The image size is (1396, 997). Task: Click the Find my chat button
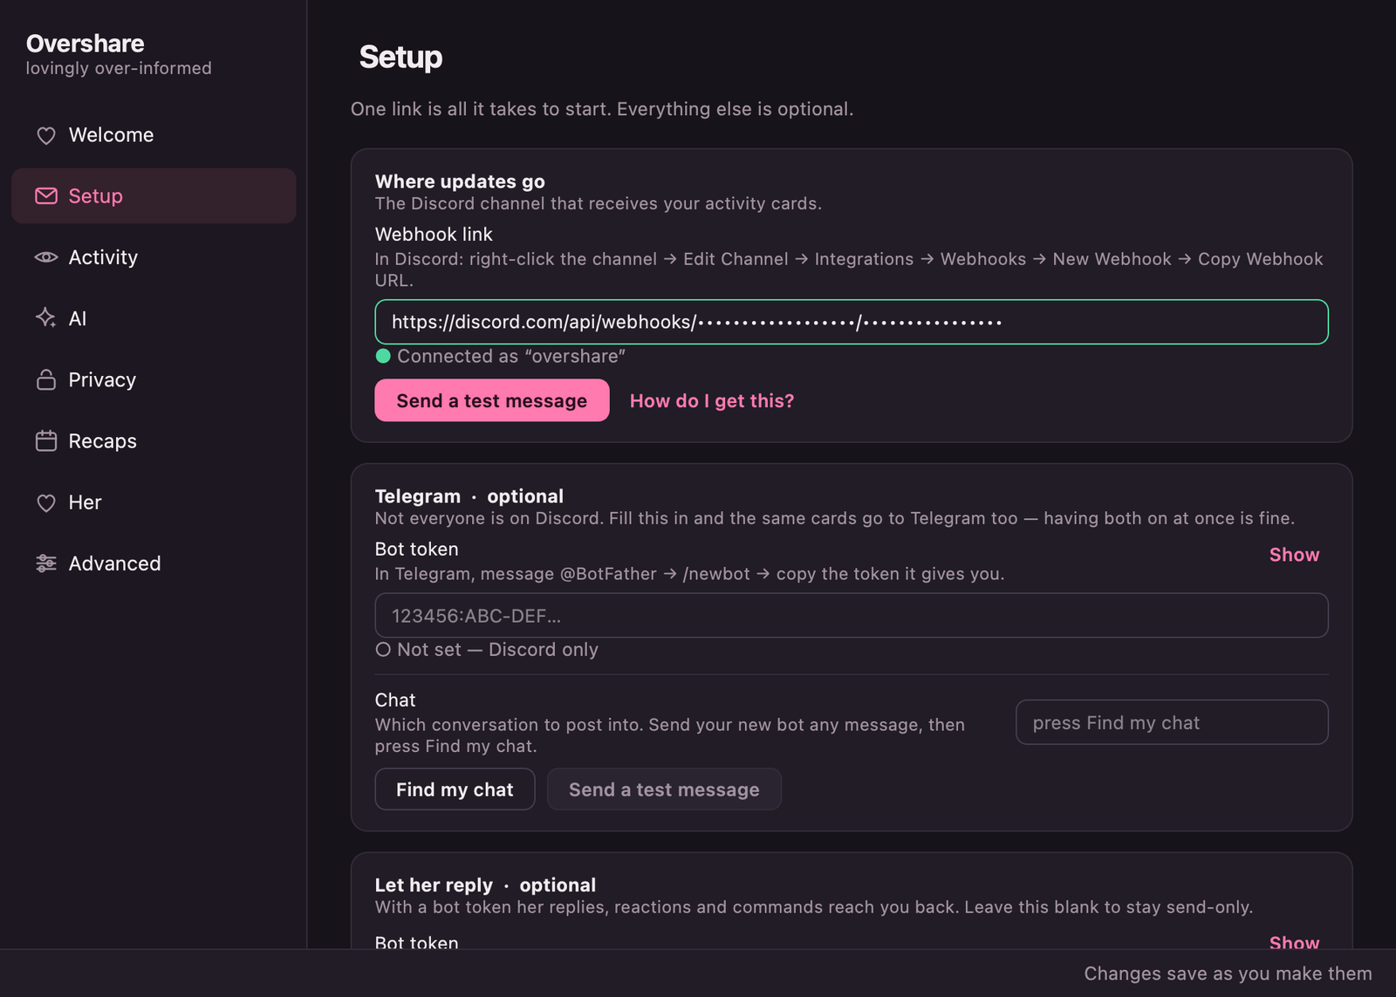455,789
